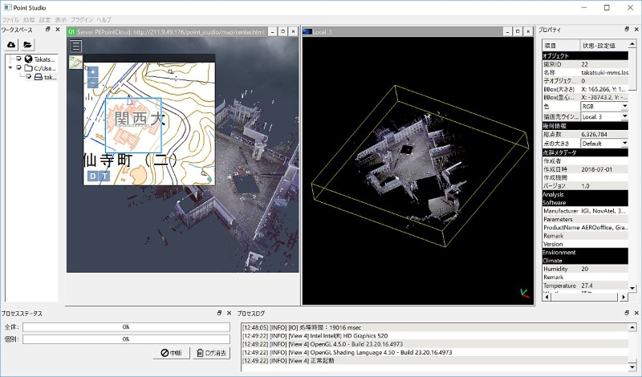Image resolution: width=642 pixels, height=377 pixels.
Task: Click the T button on the map
Action: click(104, 176)
